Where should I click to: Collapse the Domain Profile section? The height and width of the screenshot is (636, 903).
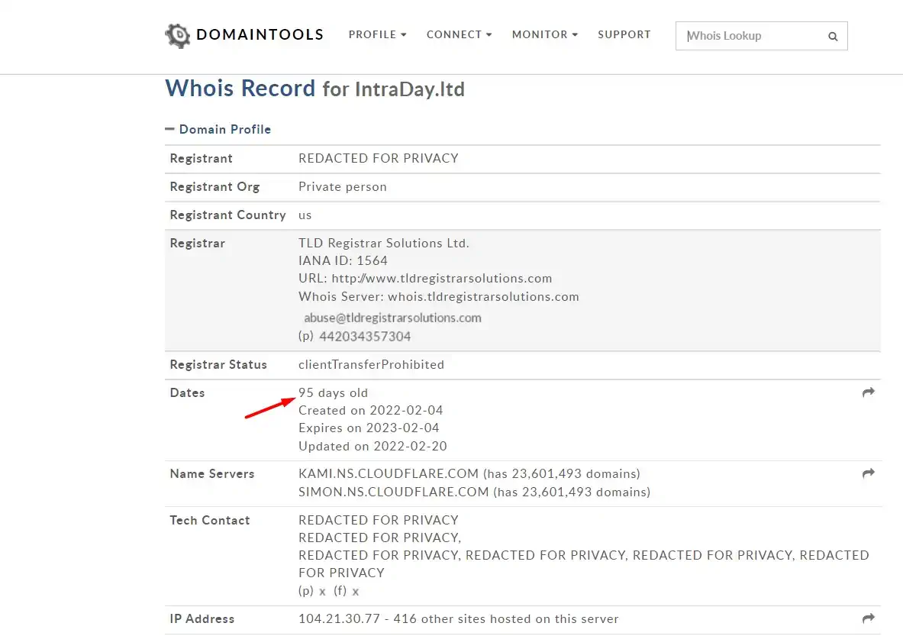218,129
